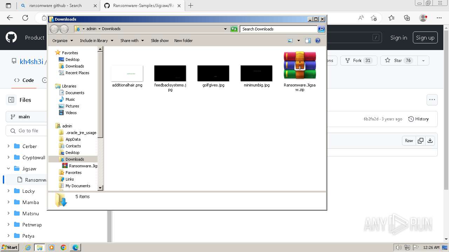Switch to Ransomware-Samples GitHub tab
The height and width of the screenshot is (252, 449).
coord(143,6)
